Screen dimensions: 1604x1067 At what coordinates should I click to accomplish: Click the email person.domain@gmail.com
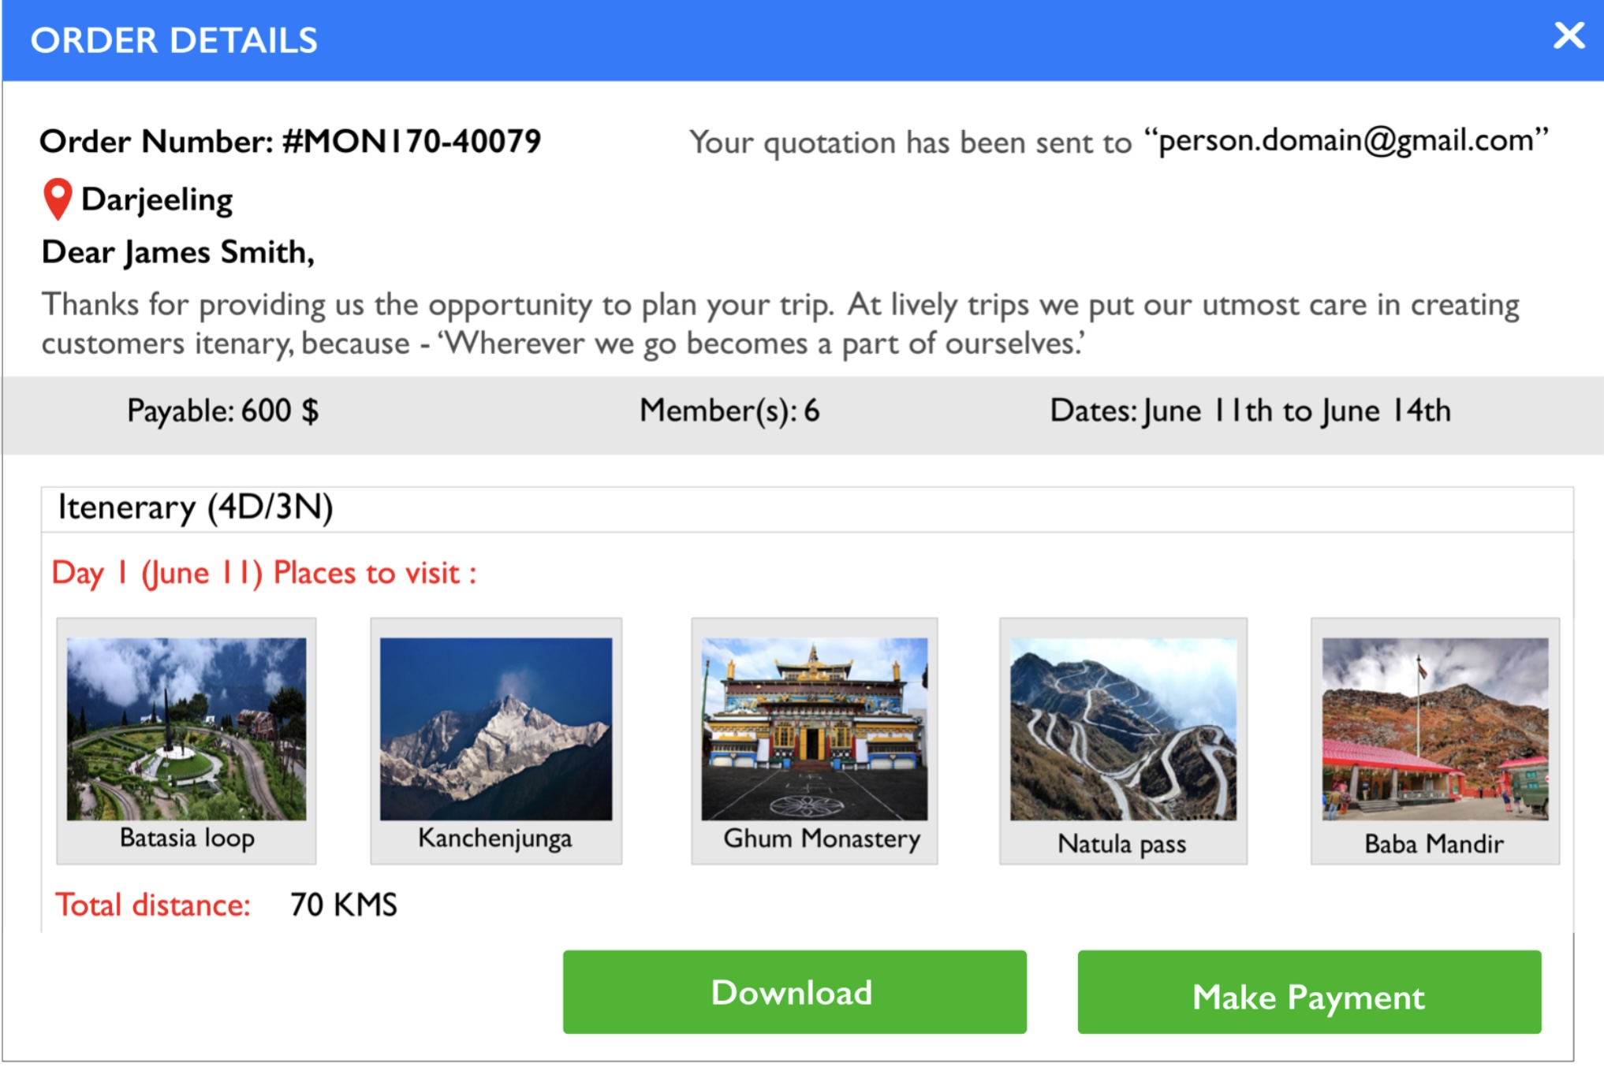(1346, 141)
